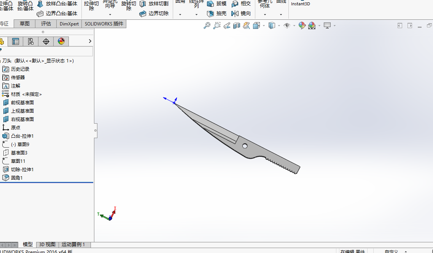The image size is (433, 253).
Task: Toggle Hide/Show Items eye icon
Action: (287, 26)
